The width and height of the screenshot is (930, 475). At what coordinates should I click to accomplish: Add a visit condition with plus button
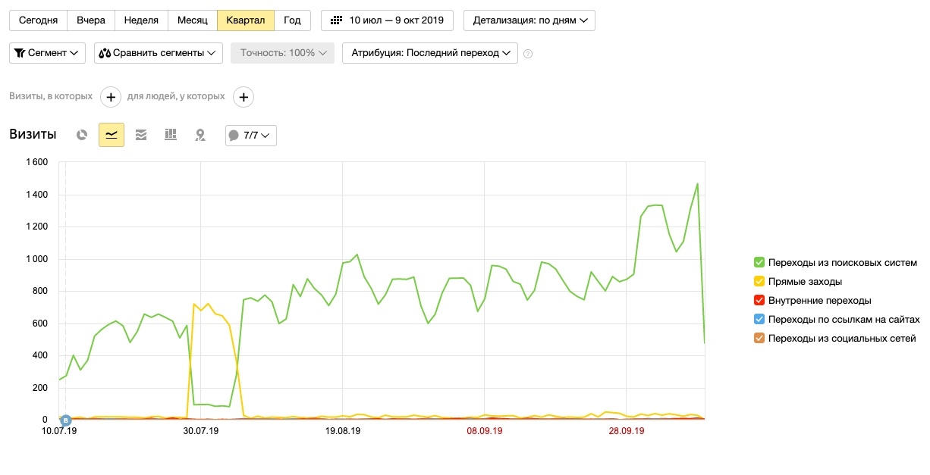click(x=111, y=97)
